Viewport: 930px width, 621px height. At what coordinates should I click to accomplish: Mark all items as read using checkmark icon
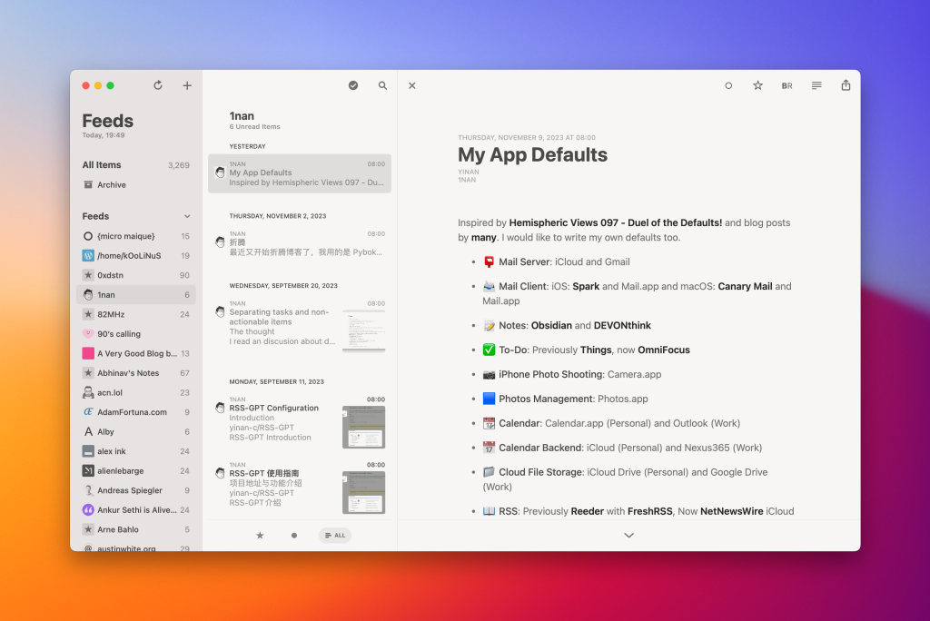(352, 84)
